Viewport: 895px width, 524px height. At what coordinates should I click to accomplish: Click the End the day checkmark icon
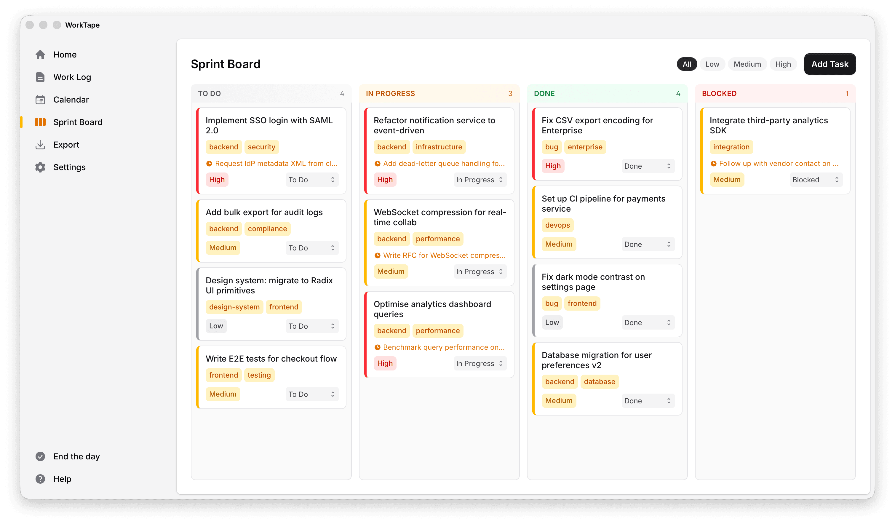pos(40,456)
